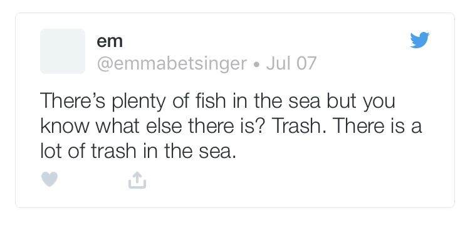
Task: Open the share tweet icon
Action: [x=137, y=180]
